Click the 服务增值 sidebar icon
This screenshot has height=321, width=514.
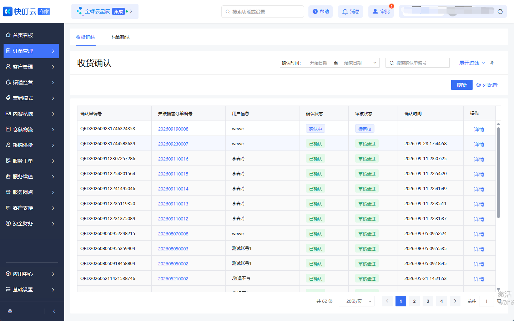[8, 177]
